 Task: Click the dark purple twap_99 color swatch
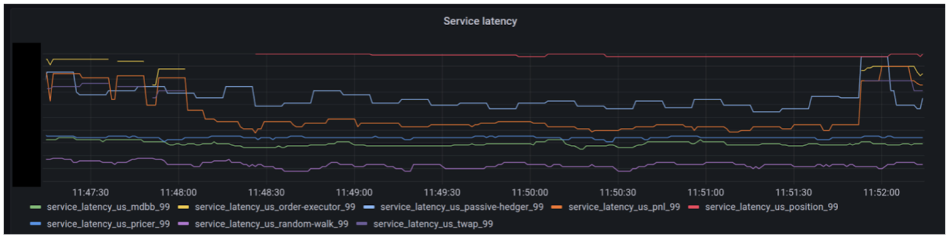(362, 224)
